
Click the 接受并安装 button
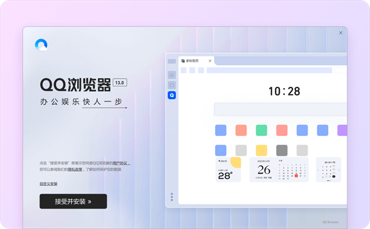tap(73, 201)
